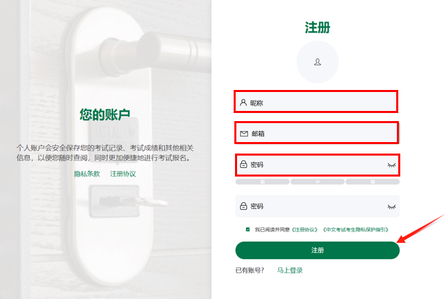Show first password via eye icon
The height and width of the screenshot is (299, 447).
[391, 165]
